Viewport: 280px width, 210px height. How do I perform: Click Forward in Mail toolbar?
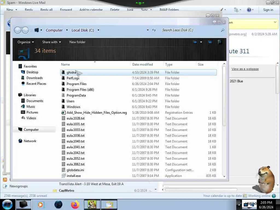(66, 10)
